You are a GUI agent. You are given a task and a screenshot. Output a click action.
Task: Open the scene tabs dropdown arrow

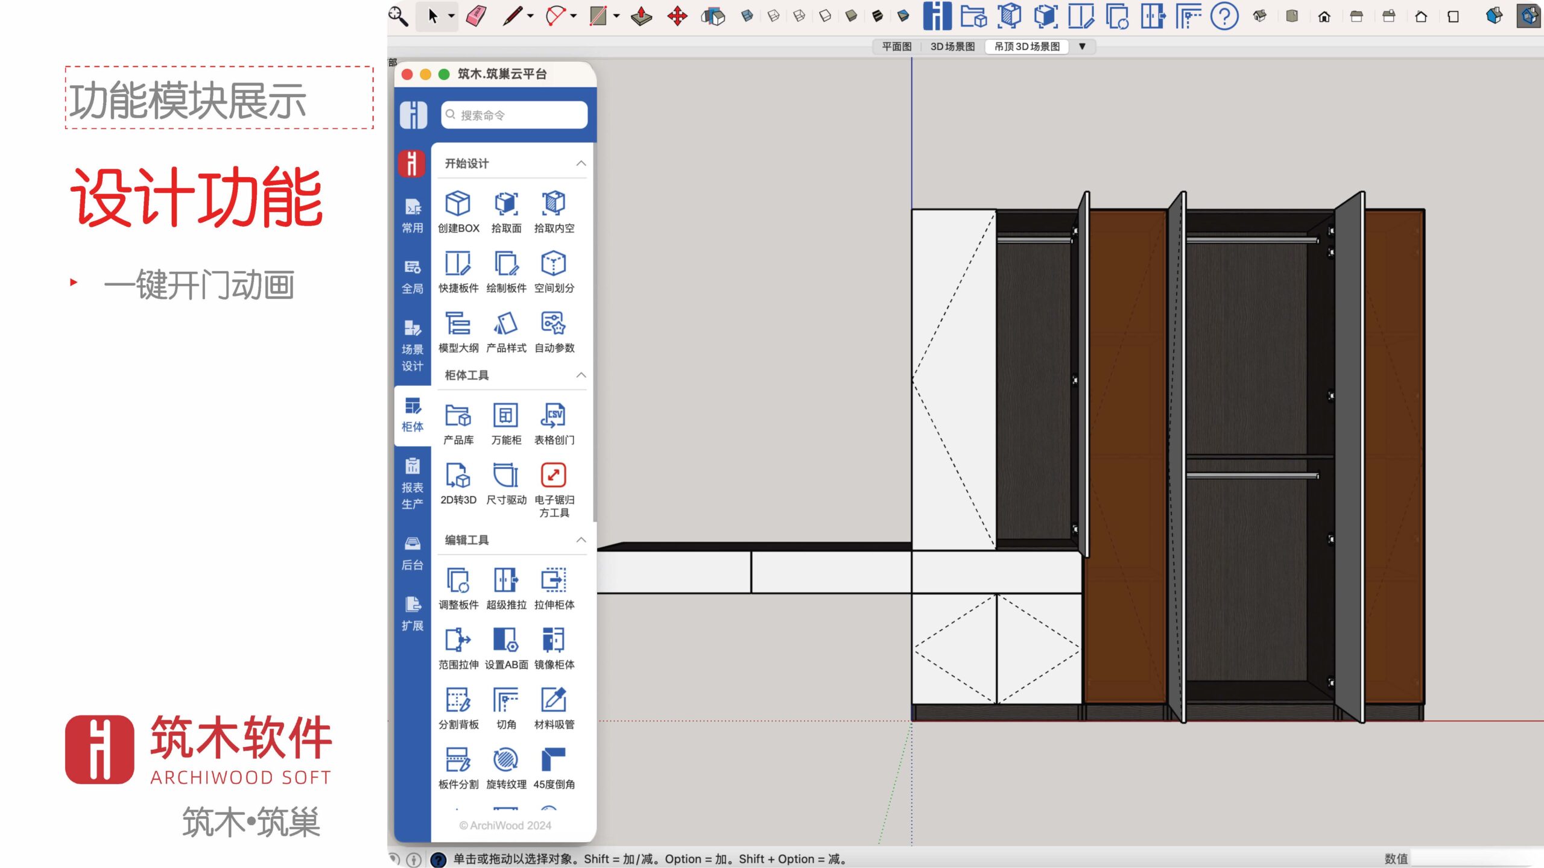pyautogui.click(x=1082, y=46)
